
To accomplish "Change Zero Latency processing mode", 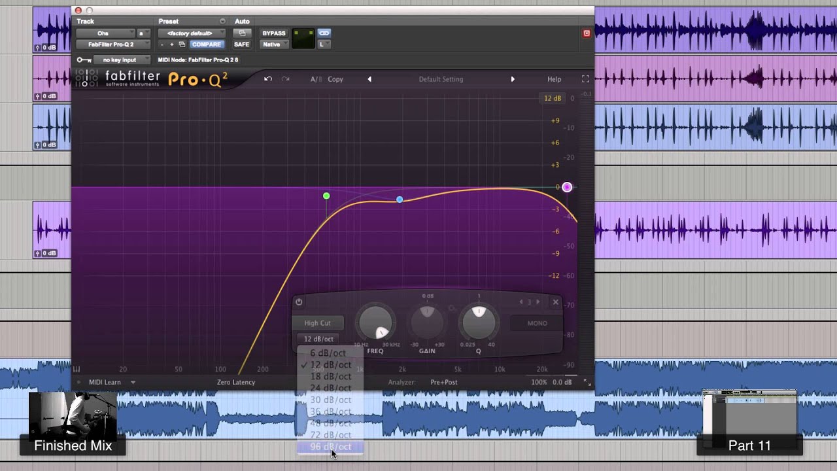I will pyautogui.click(x=236, y=382).
